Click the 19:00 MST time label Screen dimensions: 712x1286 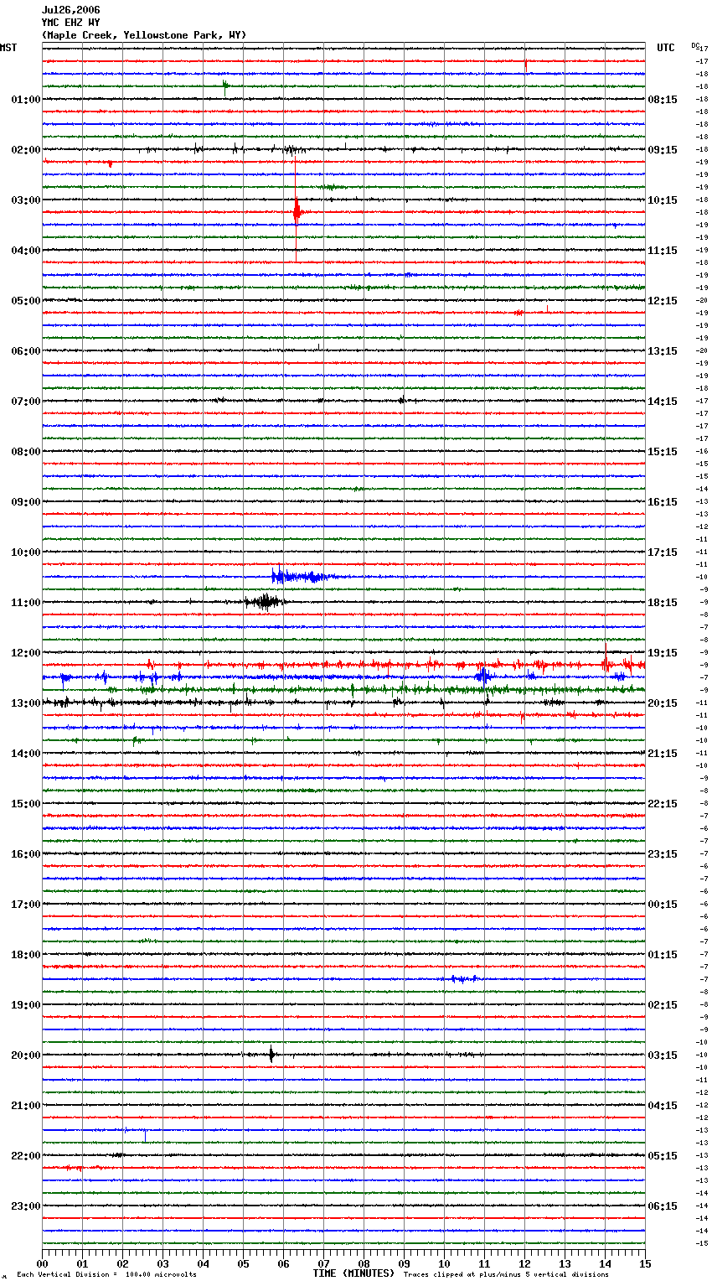point(26,1005)
